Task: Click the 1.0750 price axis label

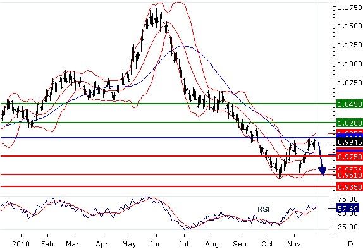Action: pyautogui.click(x=350, y=83)
